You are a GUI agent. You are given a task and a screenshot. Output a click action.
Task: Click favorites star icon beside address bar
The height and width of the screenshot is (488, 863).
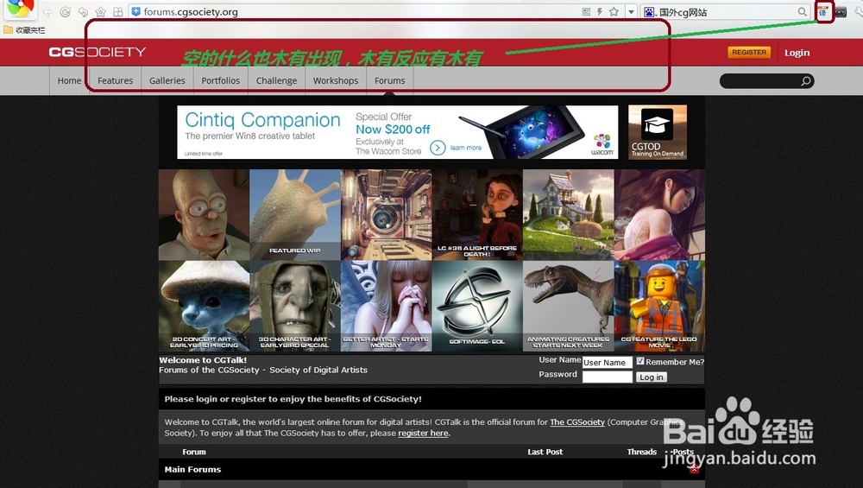100,12
